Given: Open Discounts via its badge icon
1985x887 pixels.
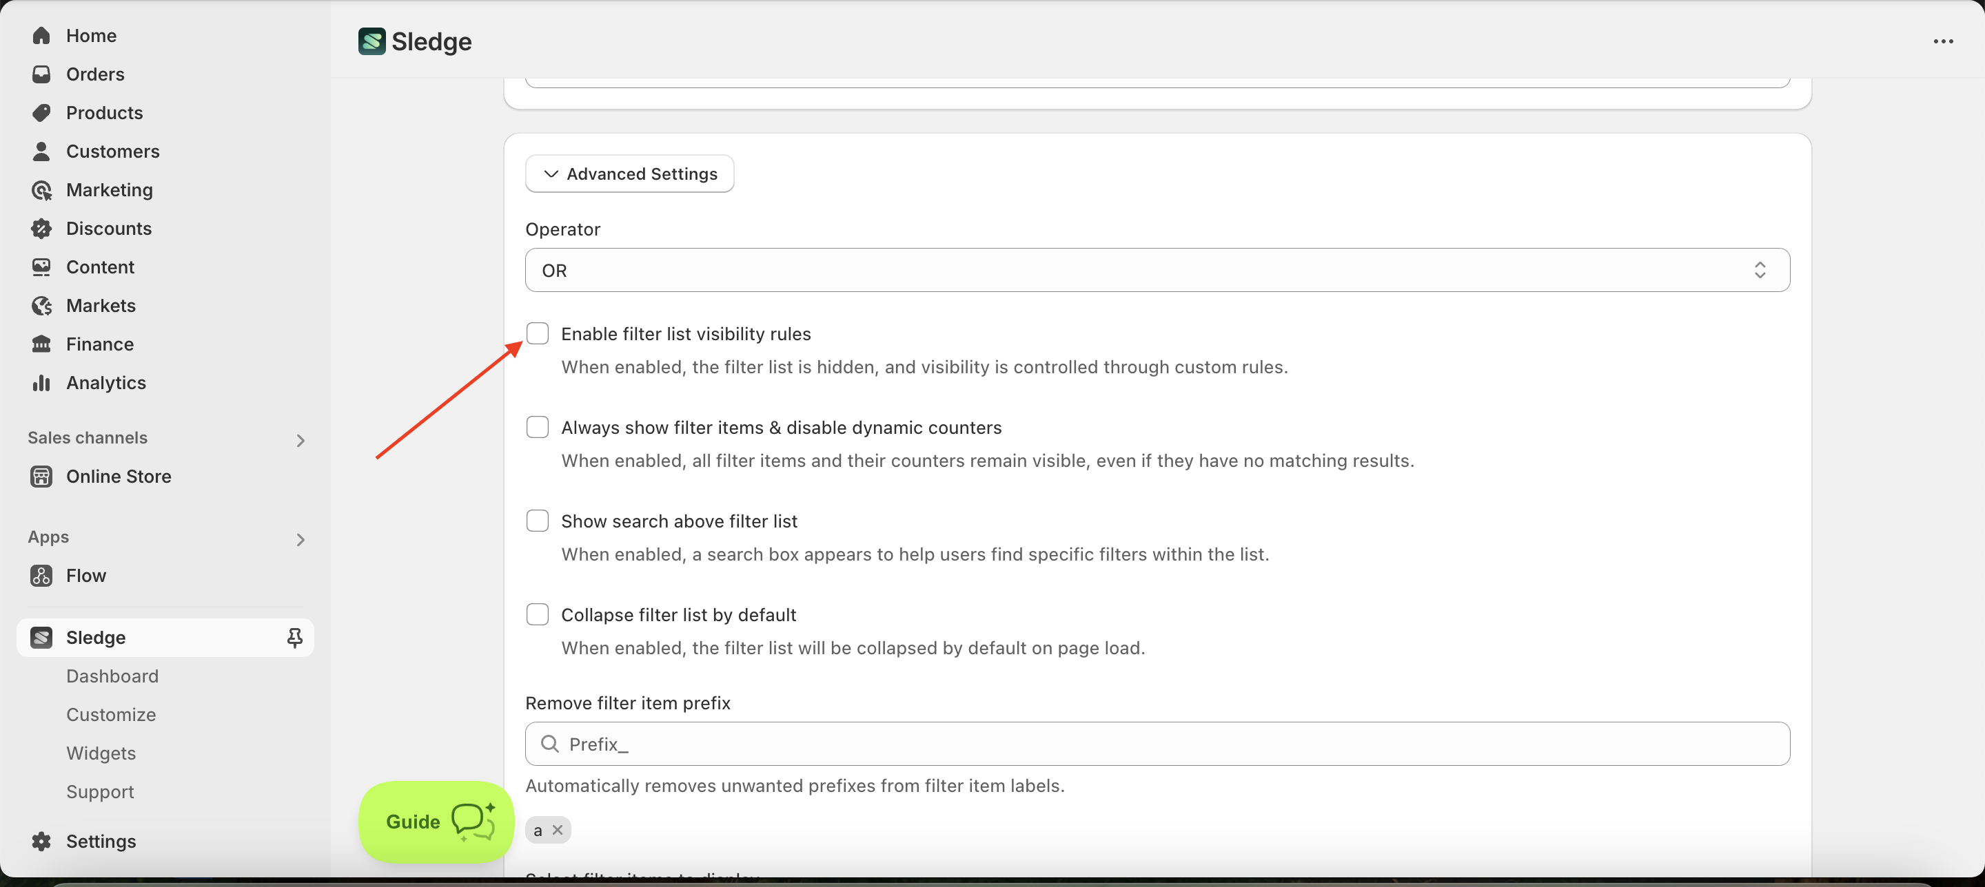Looking at the screenshot, I should [41, 229].
